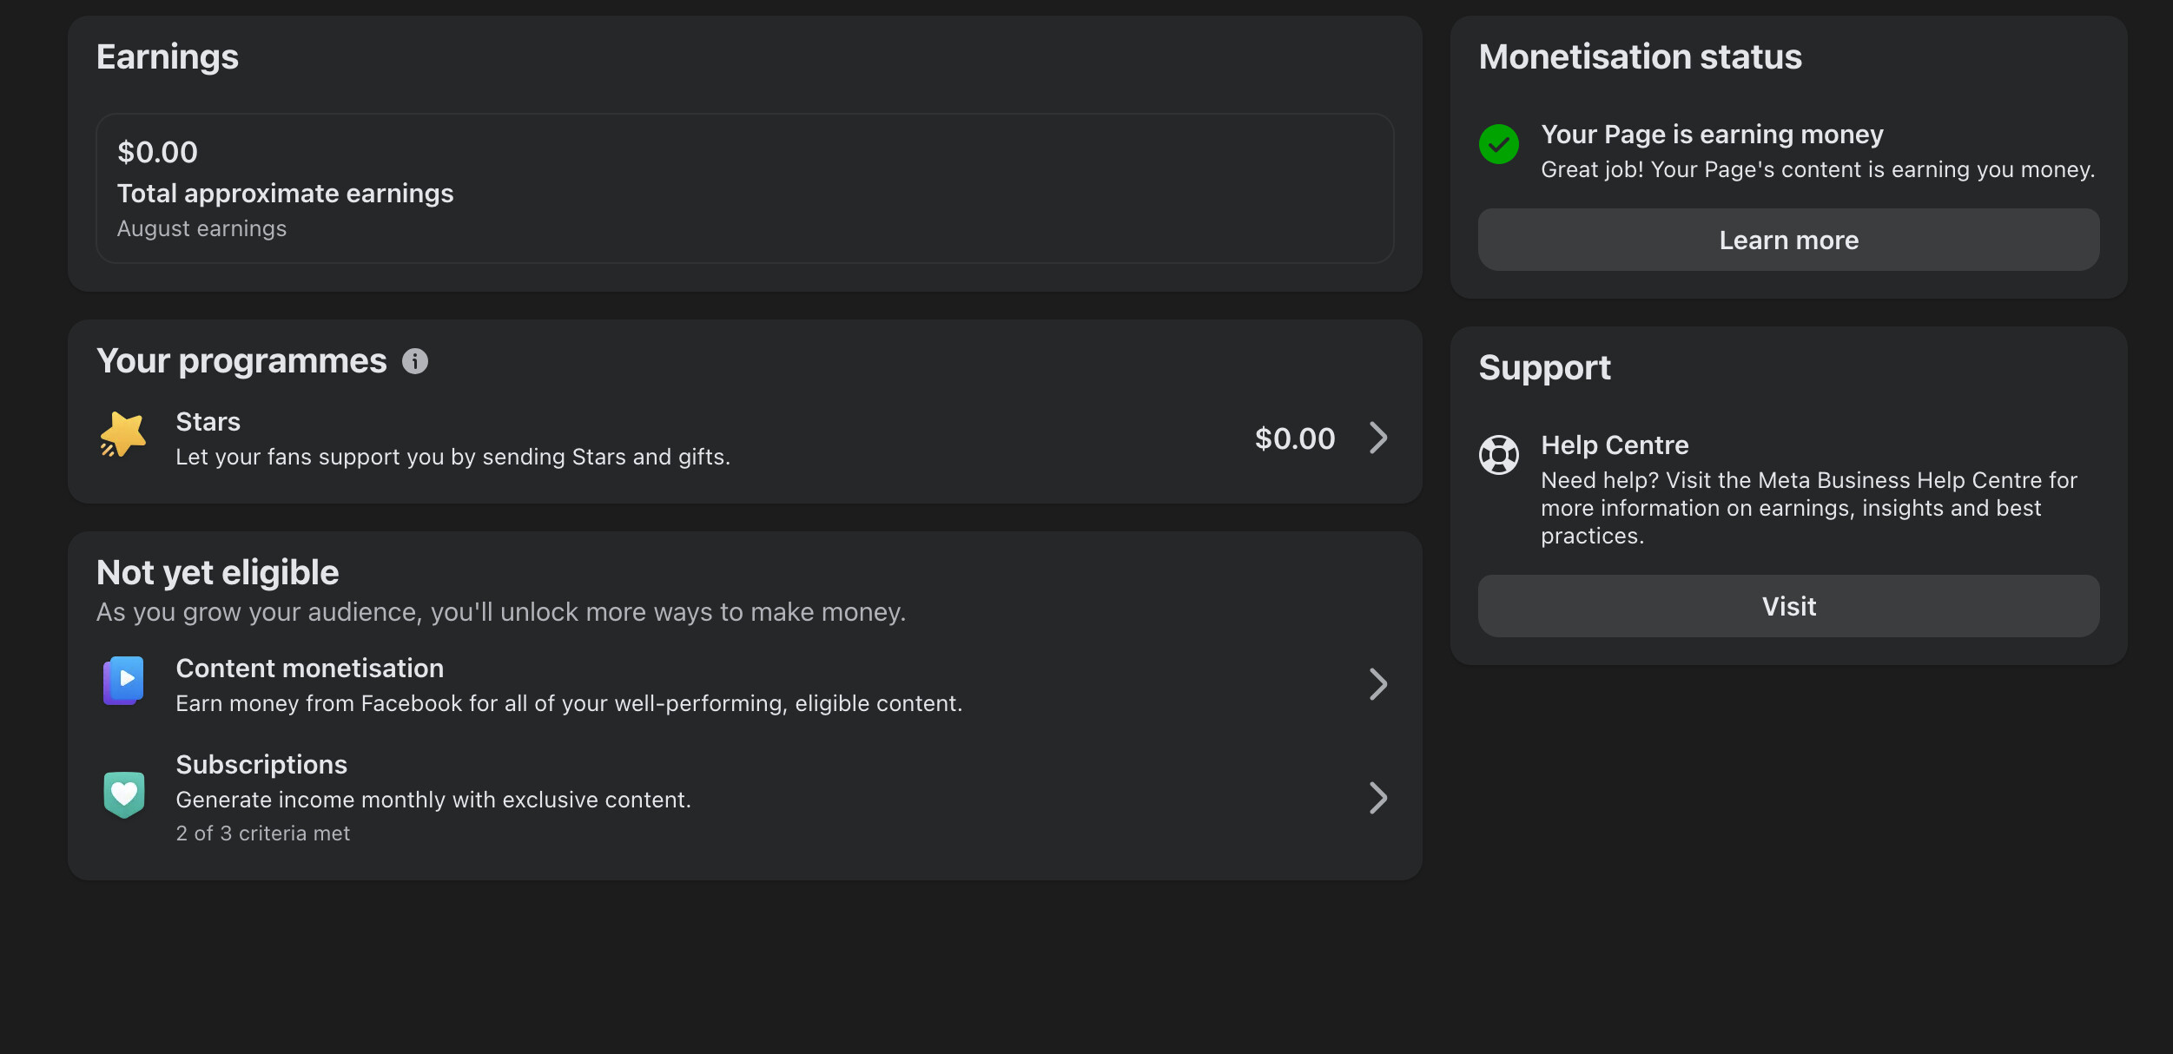Click the Stars $0.00 earnings amount
The image size is (2173, 1054).
[1295, 438]
